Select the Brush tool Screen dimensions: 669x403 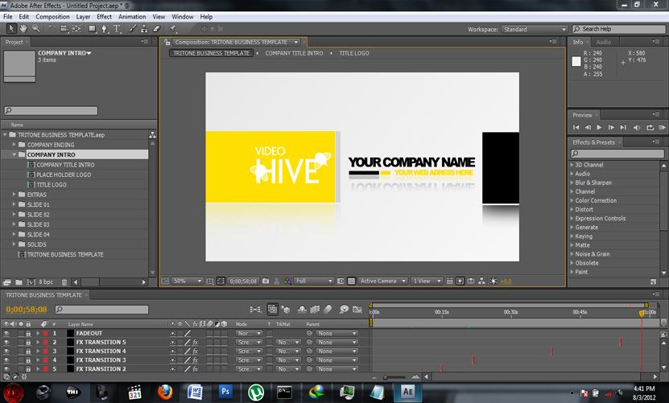pos(133,29)
